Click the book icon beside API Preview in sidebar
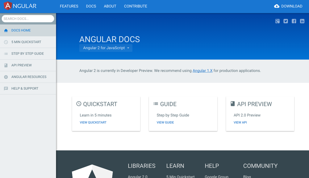 tap(6, 65)
